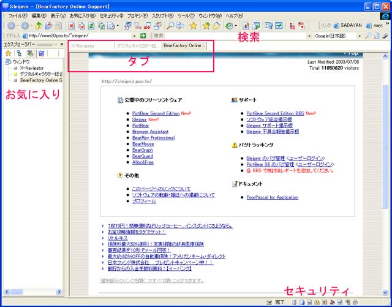
Task: Switch to the X-Navigator tab
Action: pos(91,46)
